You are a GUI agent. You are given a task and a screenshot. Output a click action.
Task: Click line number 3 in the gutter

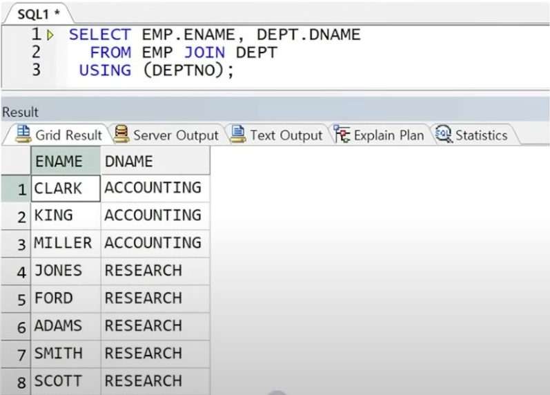36,70
